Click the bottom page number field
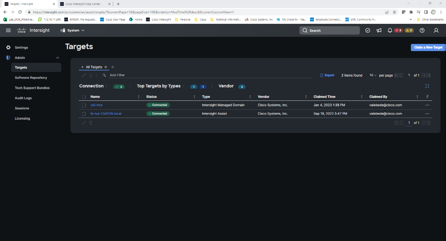 (x=409, y=123)
